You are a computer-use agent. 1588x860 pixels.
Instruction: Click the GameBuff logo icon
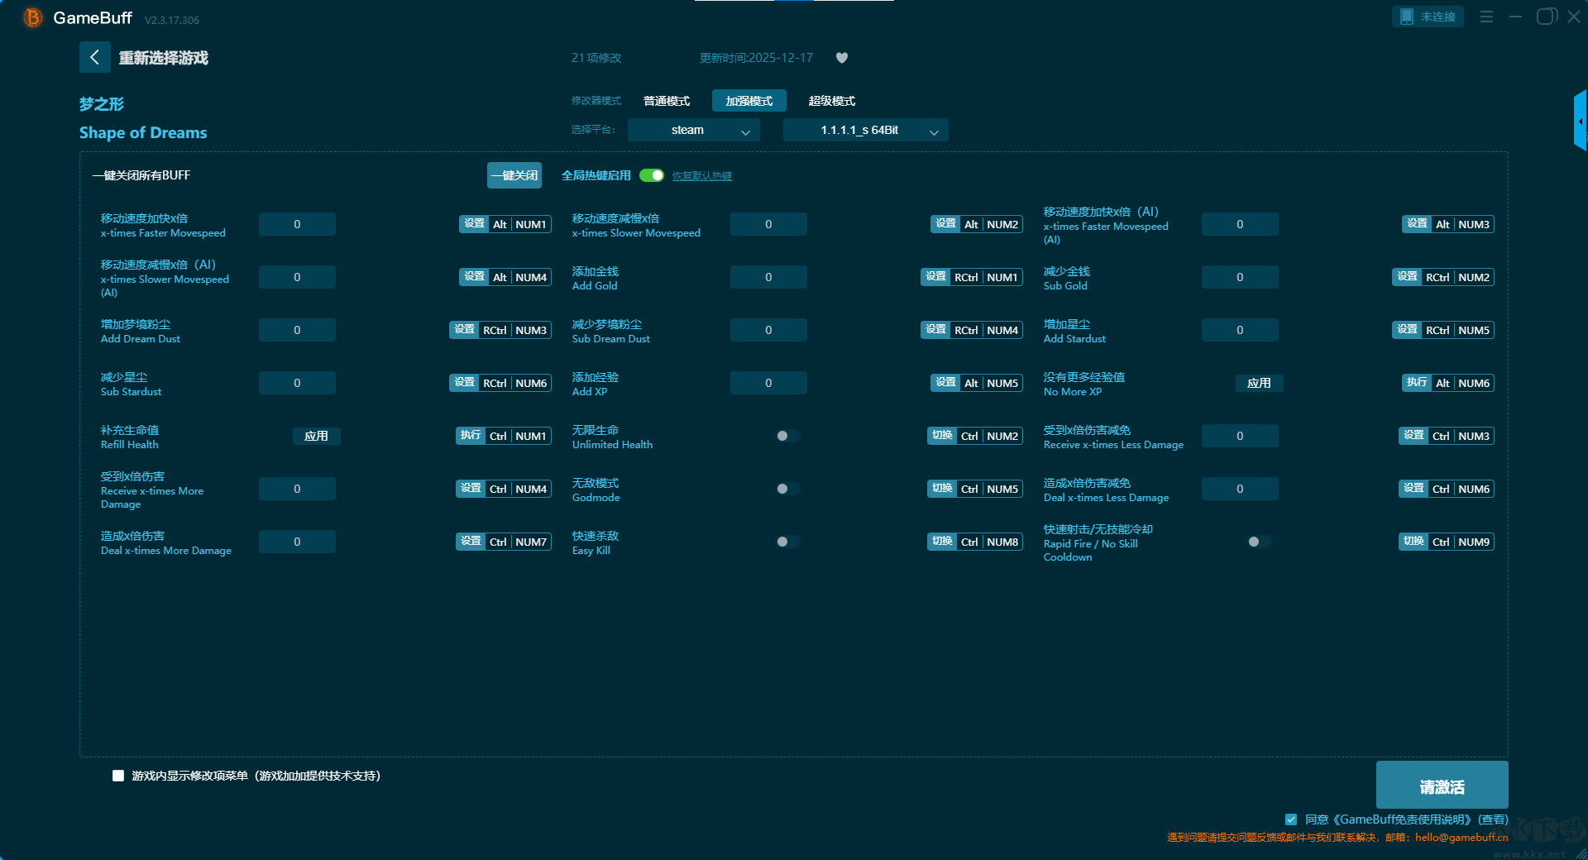(x=32, y=17)
